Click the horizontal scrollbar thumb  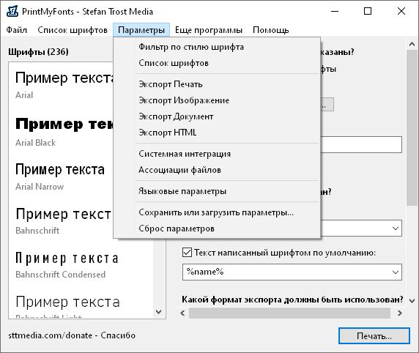click(x=289, y=313)
